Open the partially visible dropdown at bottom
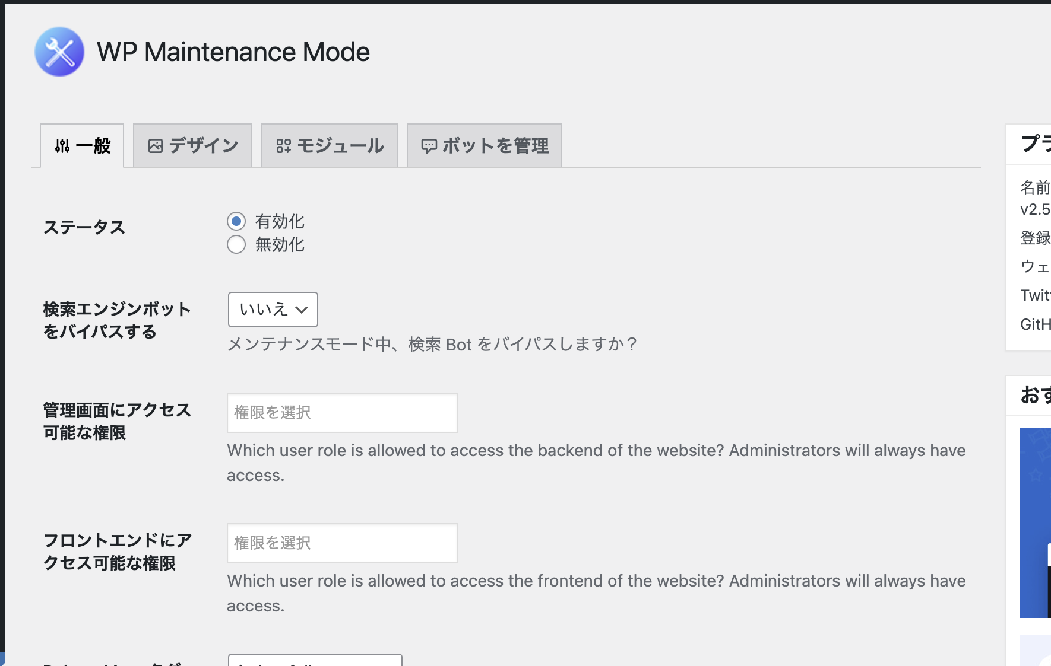The image size is (1051, 666). [x=315, y=659]
